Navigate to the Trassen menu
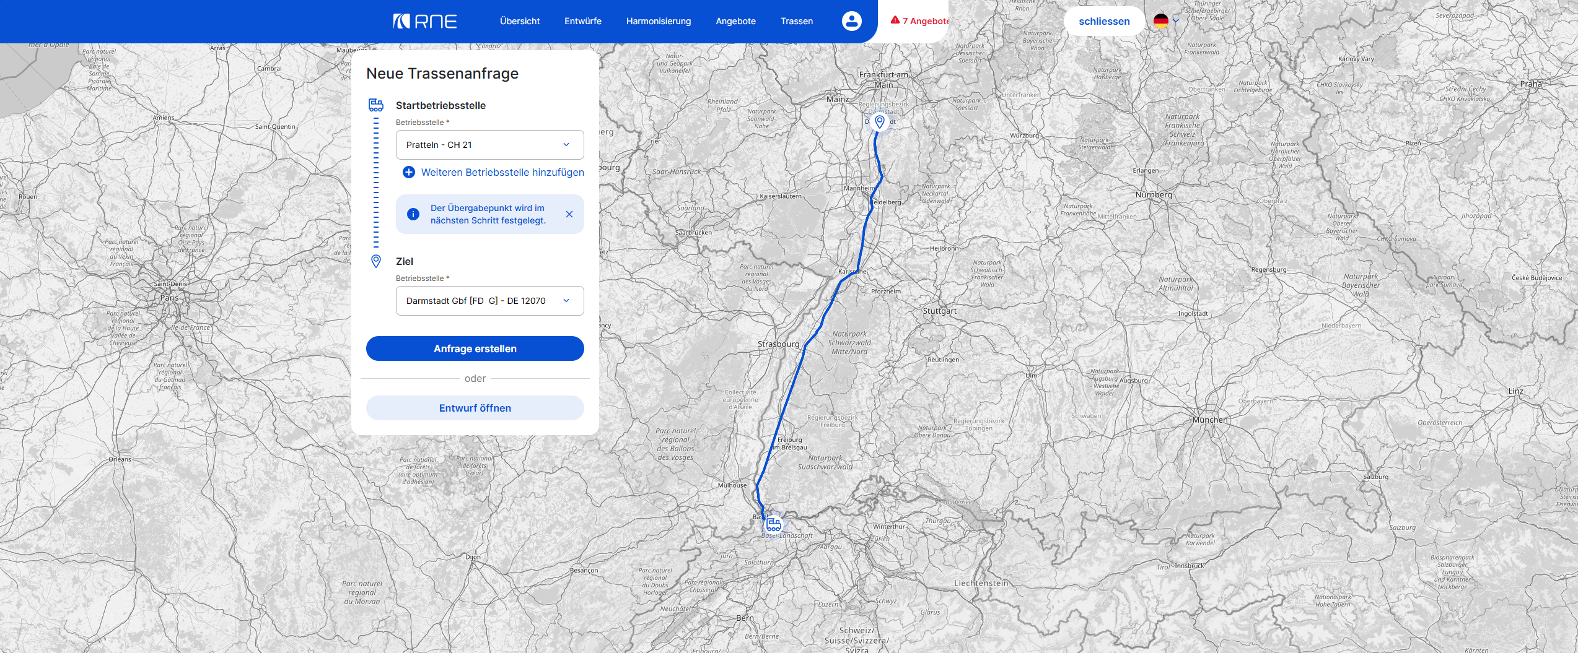Screen dimensions: 1578x653 (x=796, y=21)
